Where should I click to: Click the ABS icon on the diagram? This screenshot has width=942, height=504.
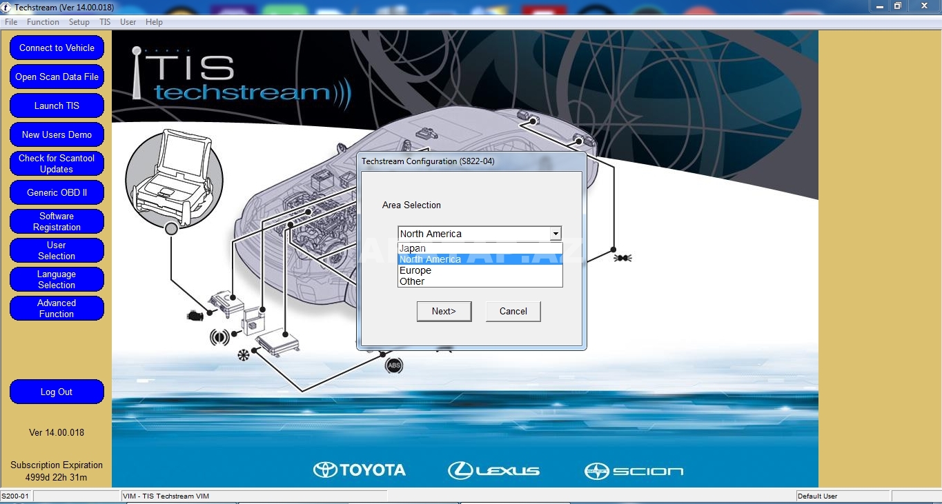[x=394, y=365]
